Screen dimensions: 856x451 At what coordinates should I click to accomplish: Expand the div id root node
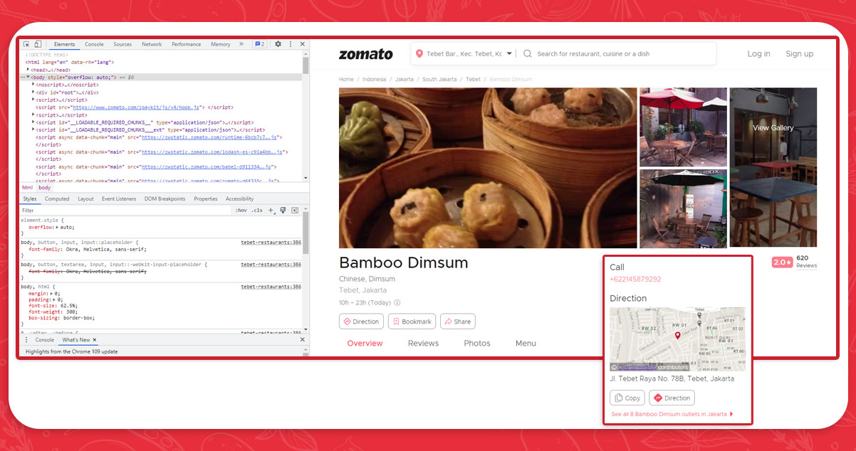(33, 92)
